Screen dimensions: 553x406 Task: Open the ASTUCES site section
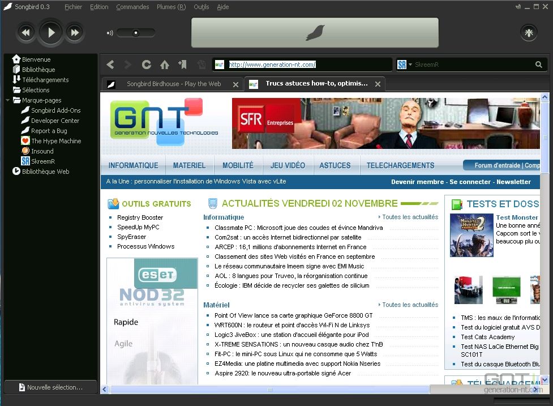[335, 165]
